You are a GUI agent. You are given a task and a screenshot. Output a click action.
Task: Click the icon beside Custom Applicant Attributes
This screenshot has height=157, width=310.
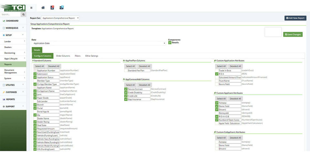point(215,93)
